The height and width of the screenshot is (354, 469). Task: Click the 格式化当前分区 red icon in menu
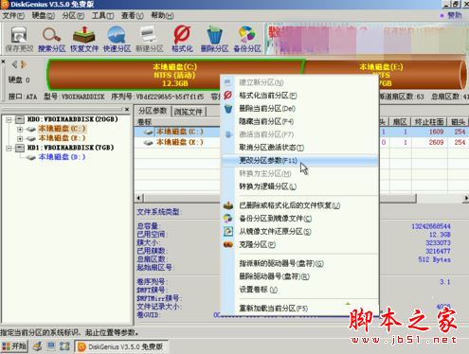click(x=228, y=96)
